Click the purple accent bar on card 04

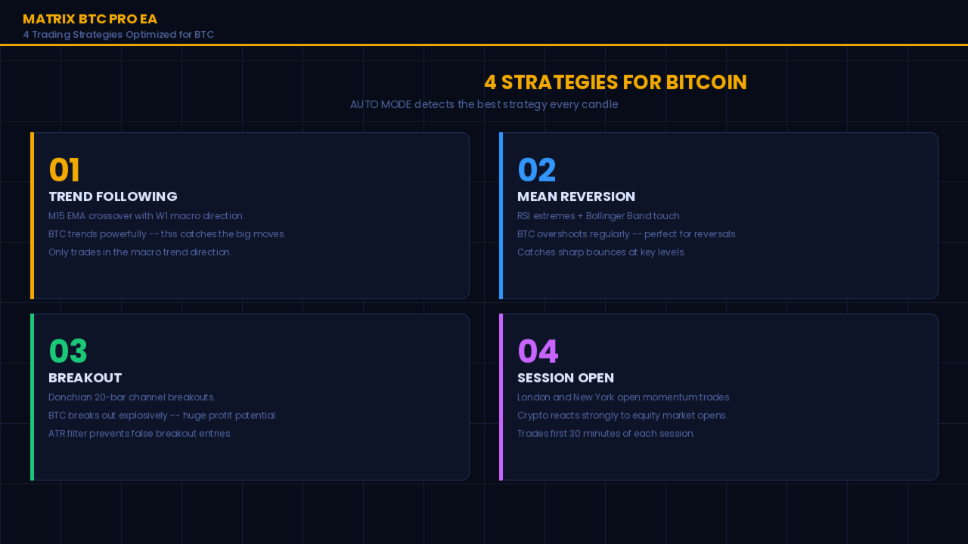click(x=501, y=397)
